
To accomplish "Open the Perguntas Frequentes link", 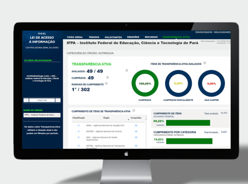I will point(204,32).
